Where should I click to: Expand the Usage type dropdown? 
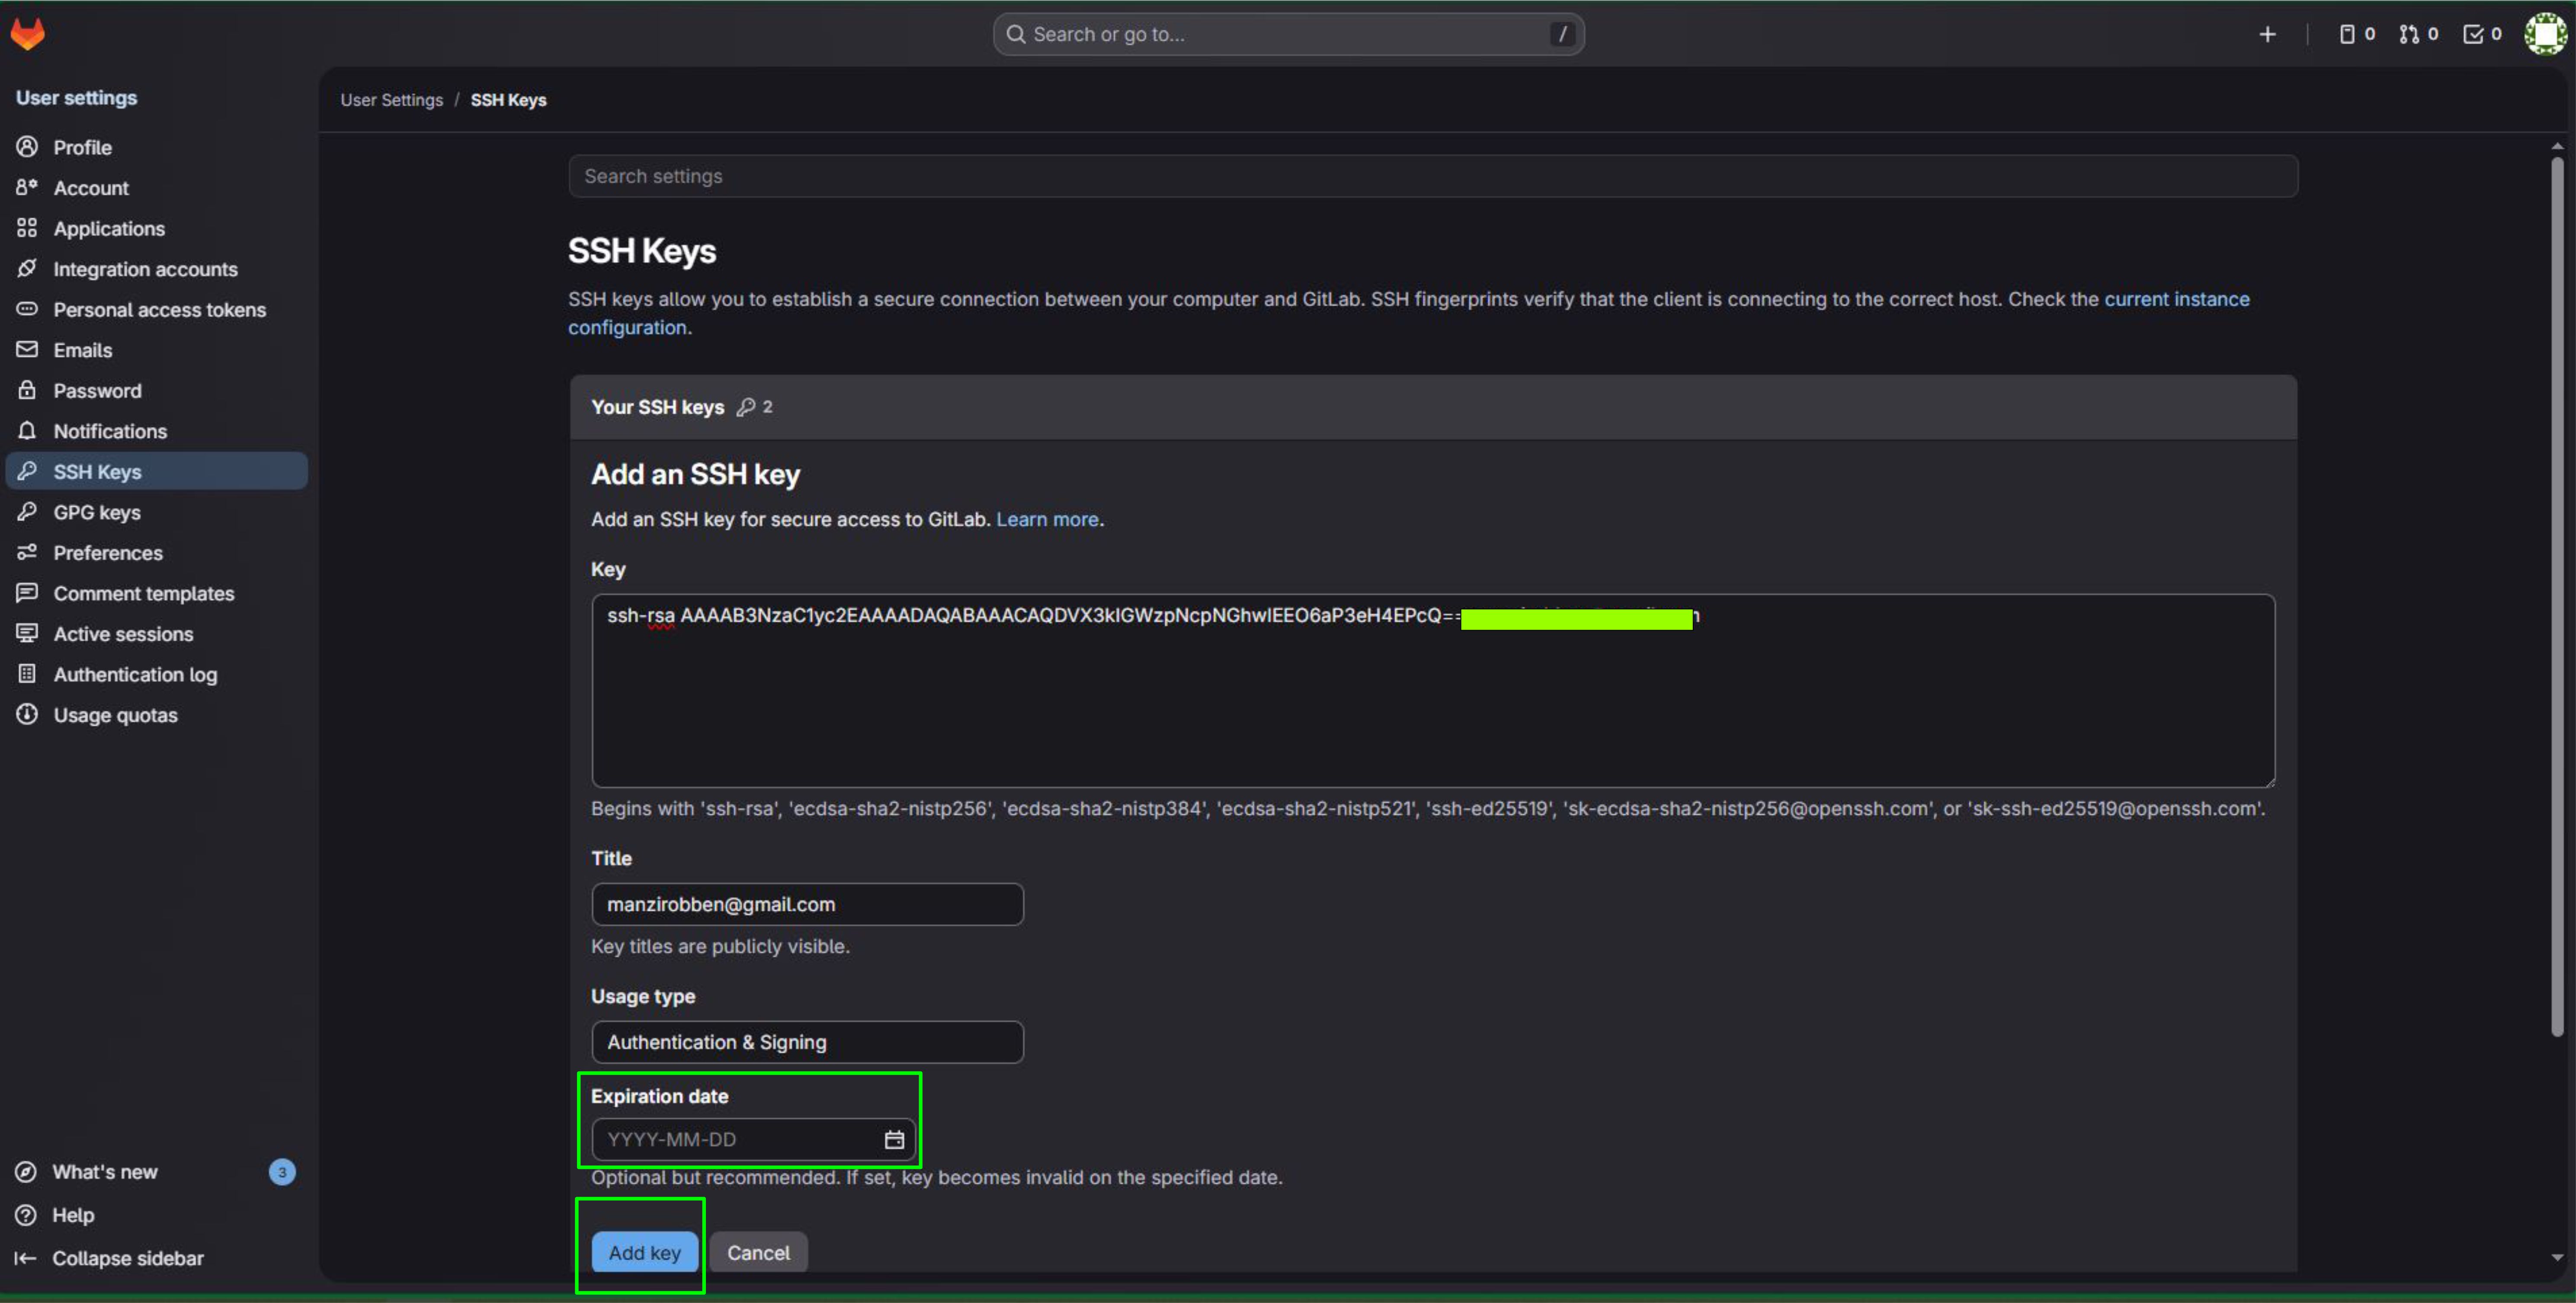[x=807, y=1042]
